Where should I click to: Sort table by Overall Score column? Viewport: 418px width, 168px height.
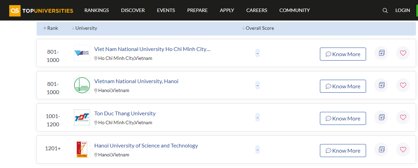(258, 28)
